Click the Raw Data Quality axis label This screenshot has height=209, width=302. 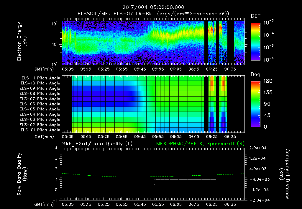coord(22,174)
